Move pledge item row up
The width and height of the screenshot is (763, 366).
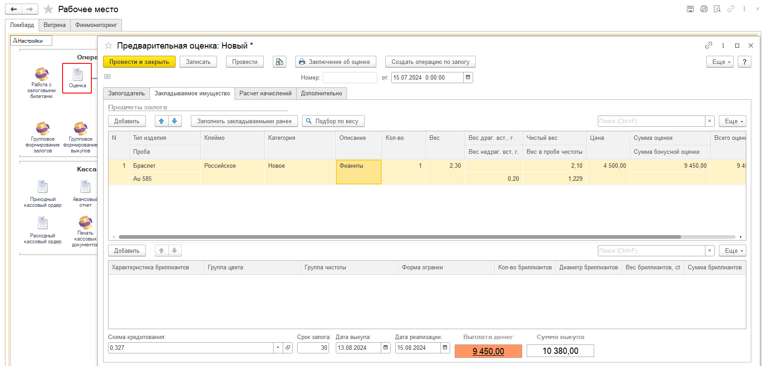click(161, 121)
